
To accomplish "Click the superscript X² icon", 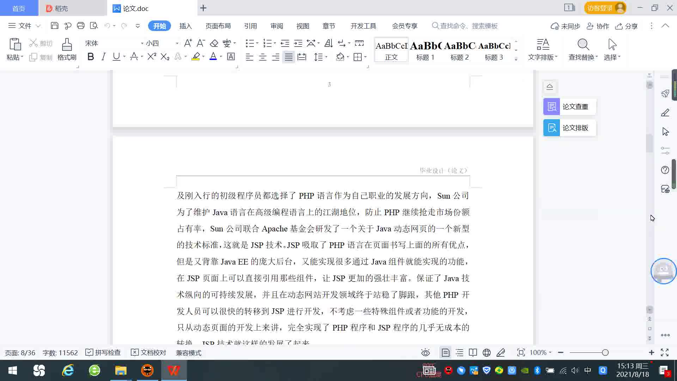I will (x=152, y=57).
